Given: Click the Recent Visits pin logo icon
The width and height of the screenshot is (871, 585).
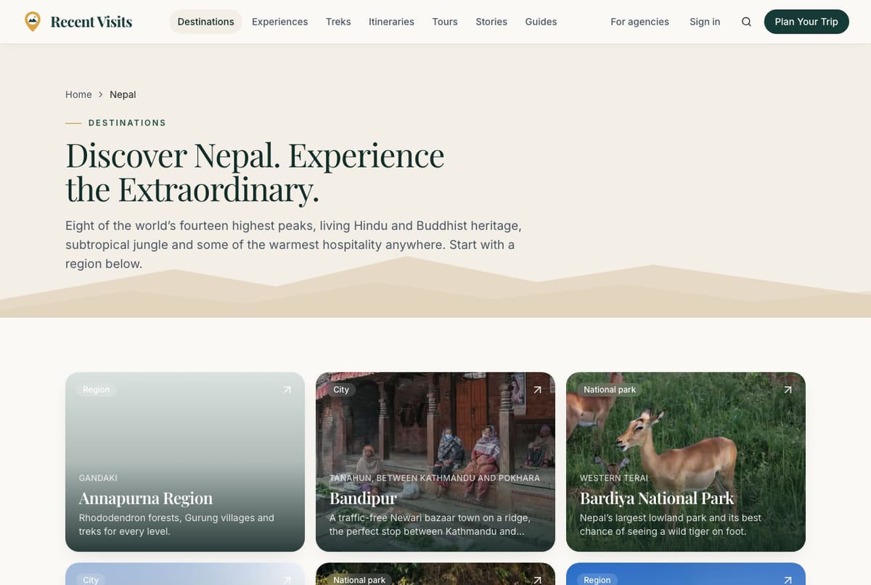Looking at the screenshot, I should click(33, 22).
